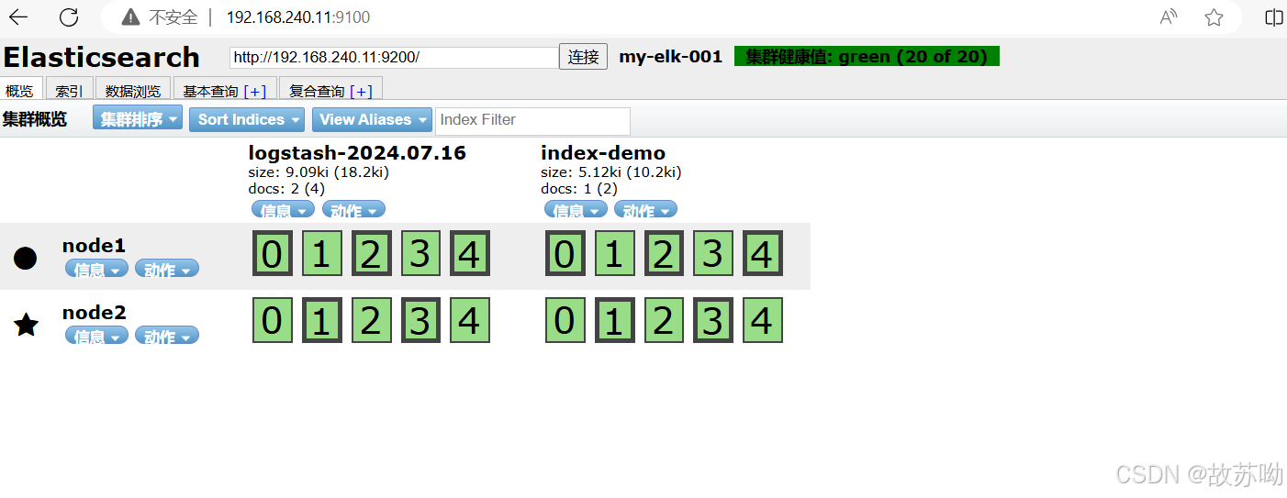
Task: Click the green cluster health status bar
Action: tap(867, 57)
